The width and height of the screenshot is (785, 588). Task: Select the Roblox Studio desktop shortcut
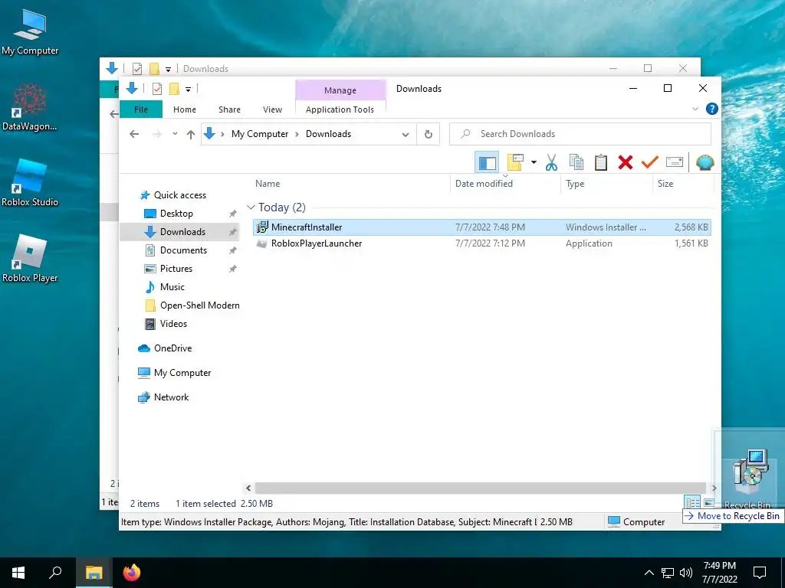click(x=30, y=183)
